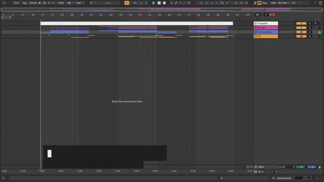Solo the Acapella track
This screenshot has height=182, width=324.
pos(310,23)
